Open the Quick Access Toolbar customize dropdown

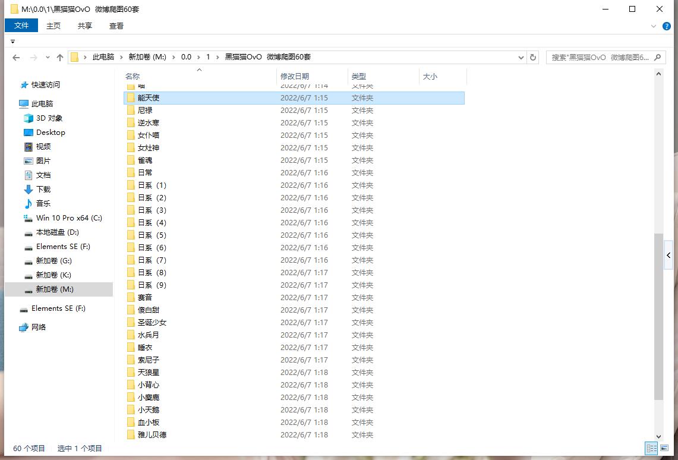[x=13, y=42]
